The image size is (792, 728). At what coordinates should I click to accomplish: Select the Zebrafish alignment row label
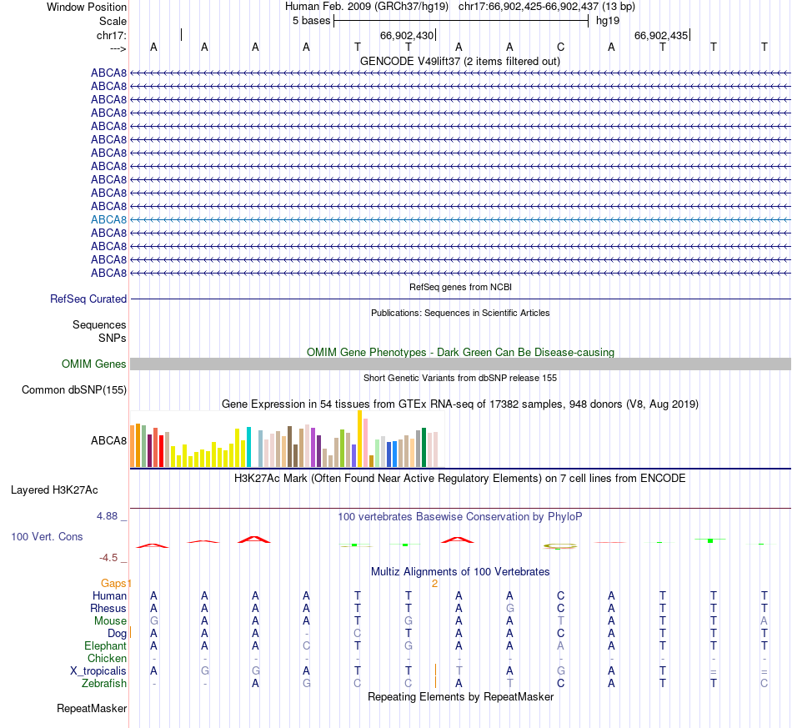[104, 683]
